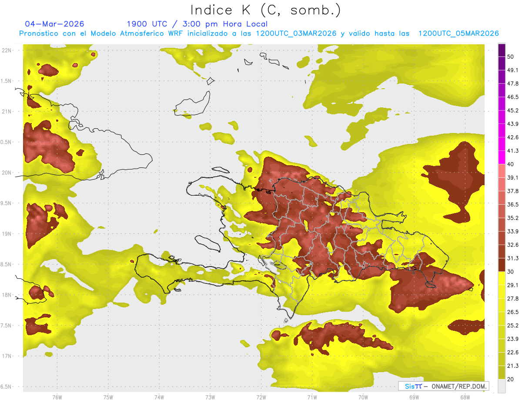Click the color scale value '31.3'

tap(513, 258)
